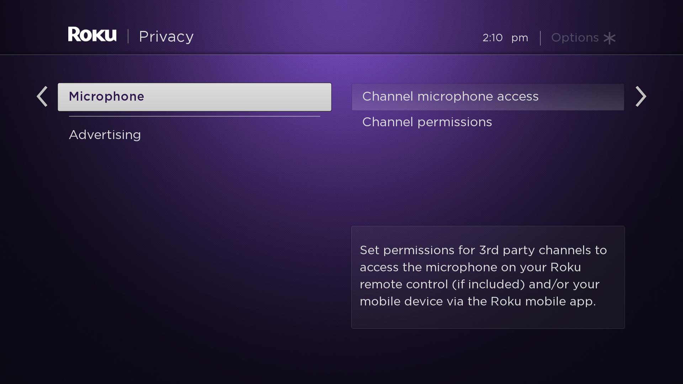This screenshot has height=384, width=683.
Task: Click the microphone permissions description box
Action: click(488, 277)
